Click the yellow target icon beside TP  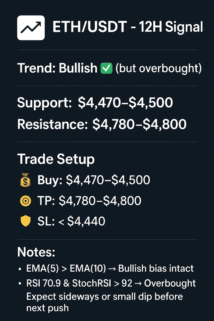point(25,201)
